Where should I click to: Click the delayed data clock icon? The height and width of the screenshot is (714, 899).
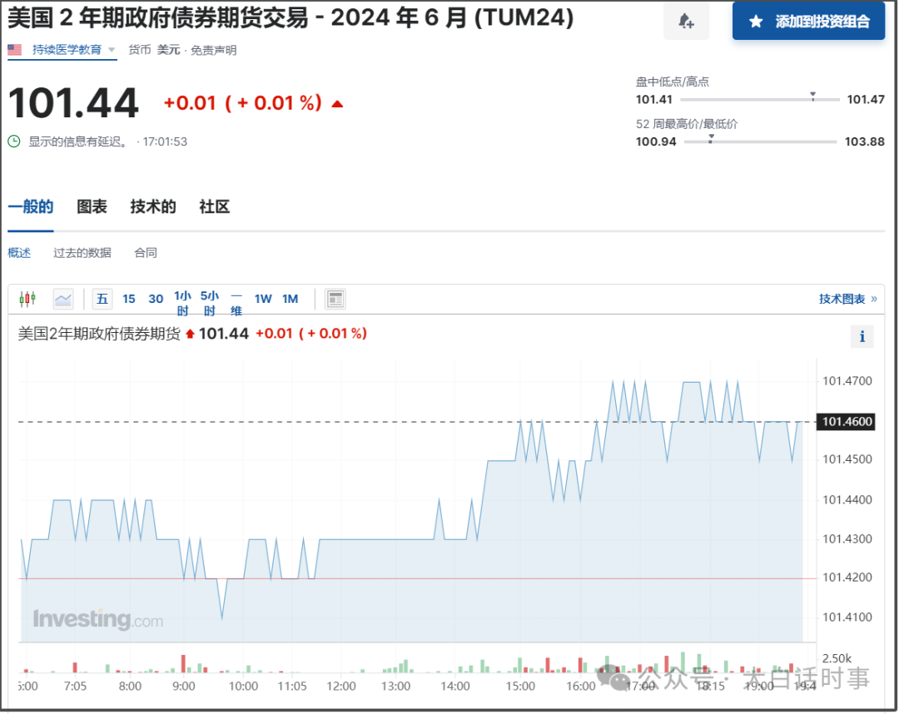point(14,141)
